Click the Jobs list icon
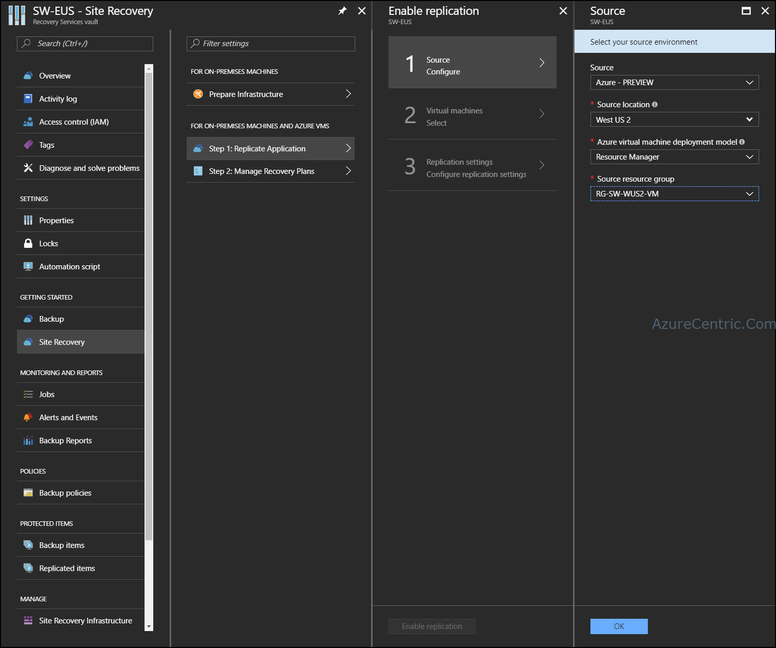 pos(28,394)
